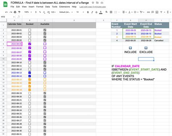Check Available box for 2022-08-18
Image resolution: width=172 pixels, height=136 pixels.
tap(45, 90)
